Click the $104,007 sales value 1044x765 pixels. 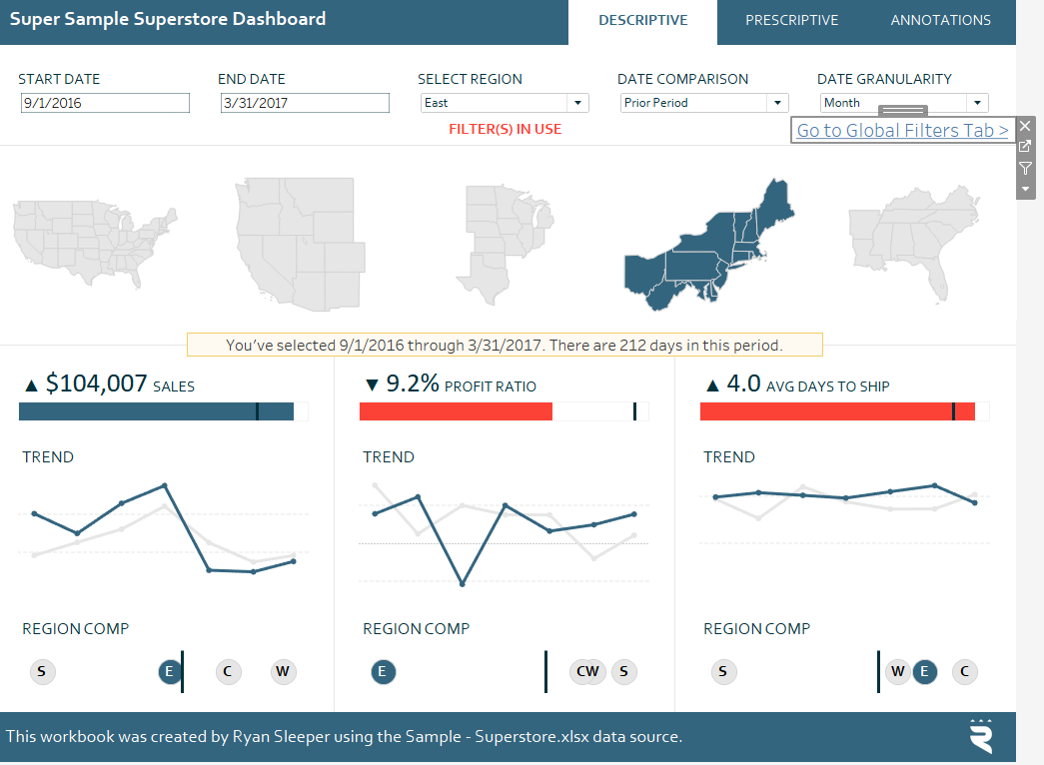[x=97, y=383]
